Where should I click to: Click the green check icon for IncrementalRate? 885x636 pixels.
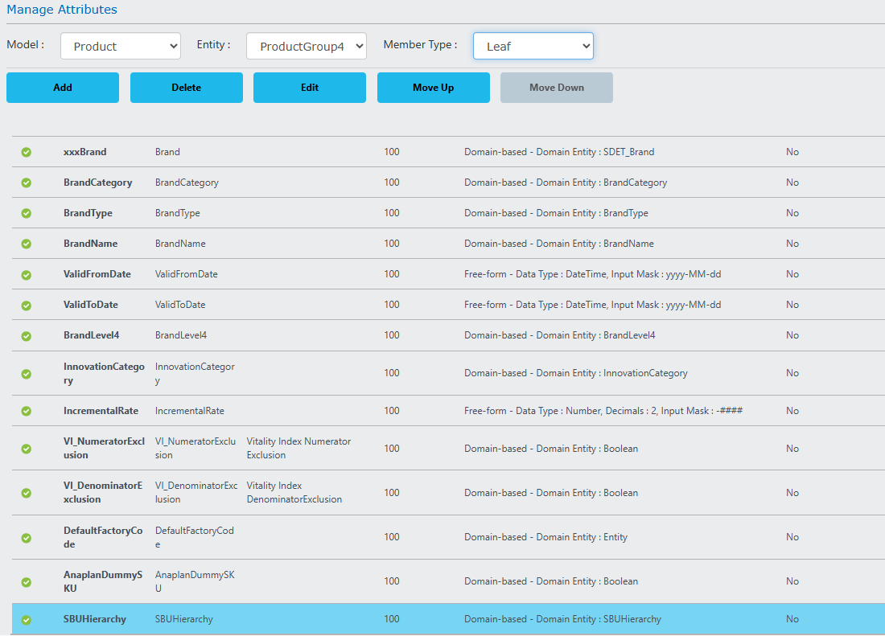tap(26, 411)
